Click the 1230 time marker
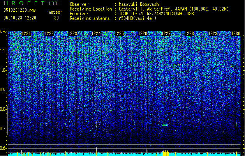The height and width of the screenshot is (156, 245). (236, 34)
